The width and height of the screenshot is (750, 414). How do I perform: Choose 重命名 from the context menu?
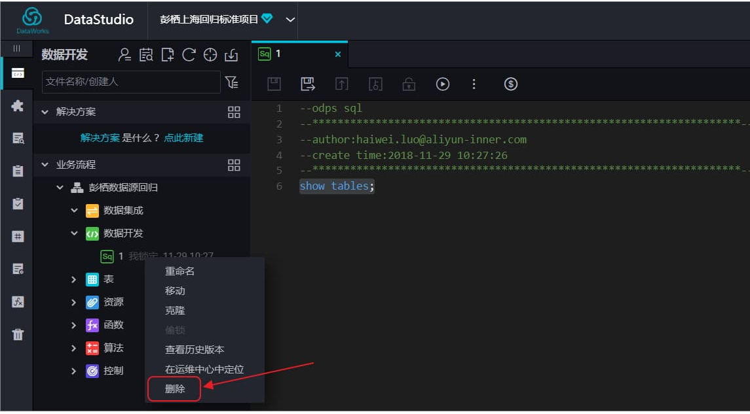coord(180,271)
